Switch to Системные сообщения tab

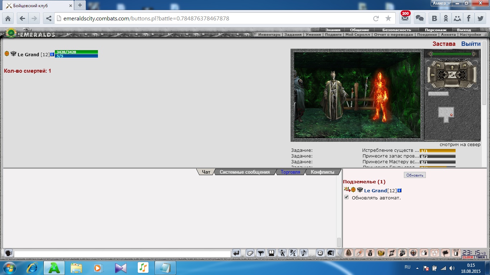[245, 172]
